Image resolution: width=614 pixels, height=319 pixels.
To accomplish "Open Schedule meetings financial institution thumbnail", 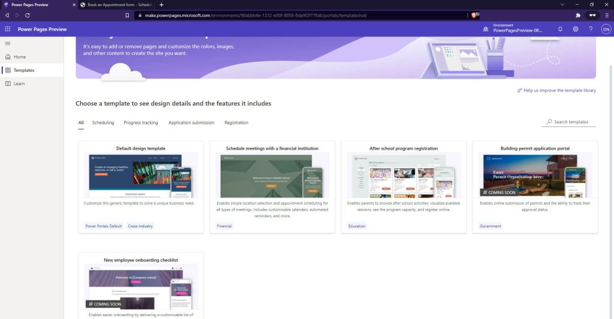I will 272,176.
